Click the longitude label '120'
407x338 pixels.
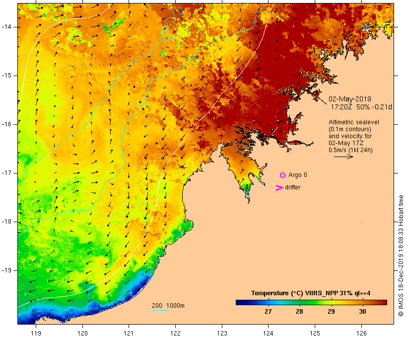[x=82, y=333]
